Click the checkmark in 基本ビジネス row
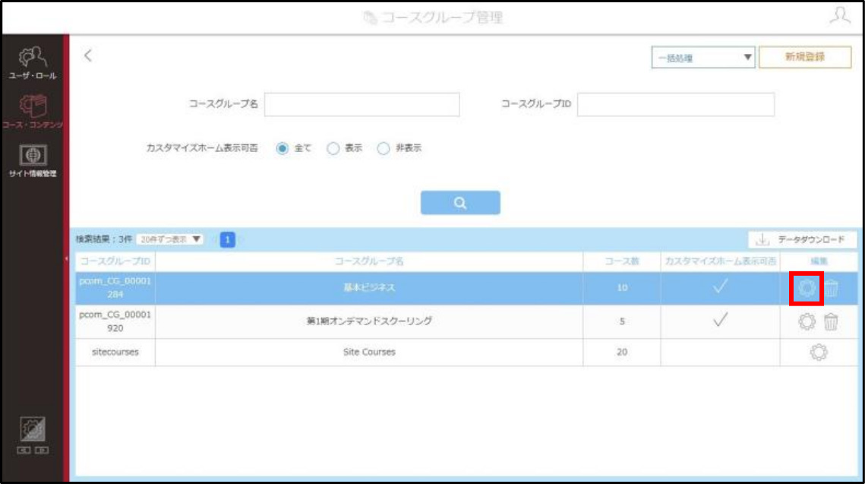 (x=720, y=286)
